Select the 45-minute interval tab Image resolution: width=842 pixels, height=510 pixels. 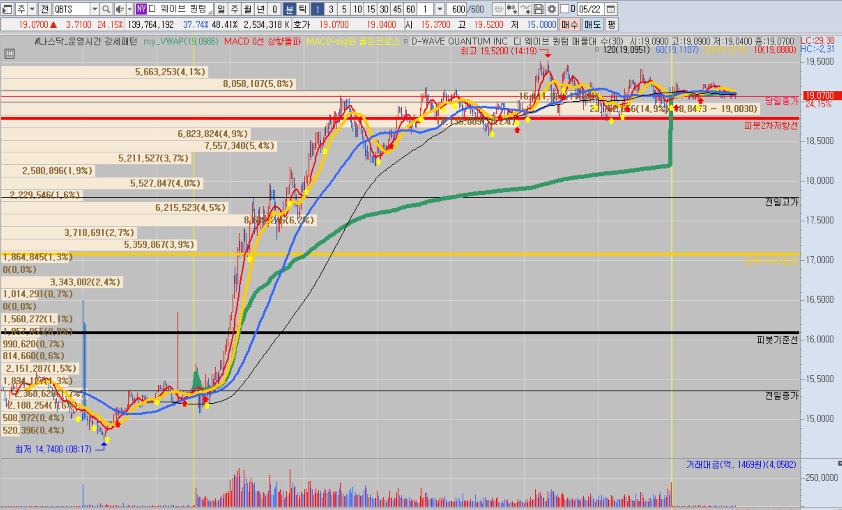tap(397, 9)
